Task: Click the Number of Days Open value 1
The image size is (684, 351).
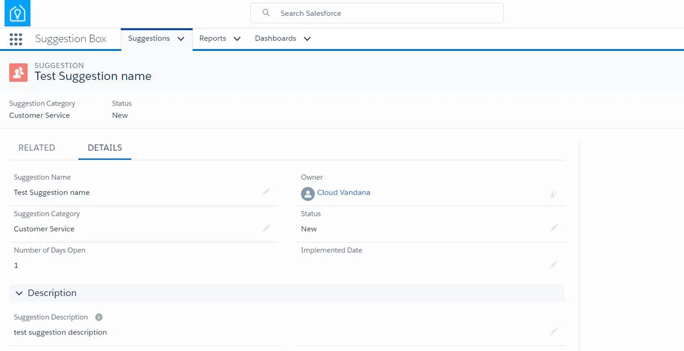Action: pos(16,265)
